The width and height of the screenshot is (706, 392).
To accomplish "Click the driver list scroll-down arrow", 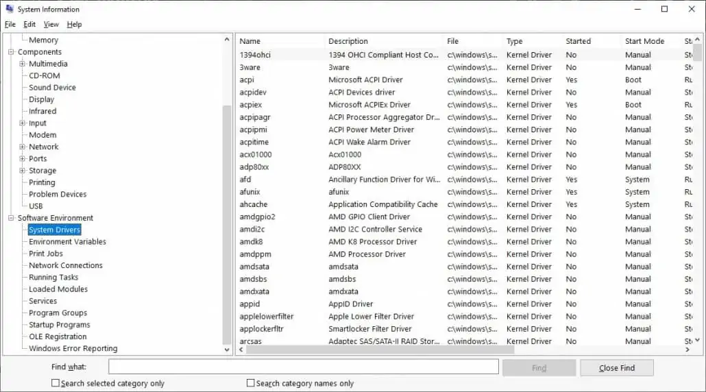I will (698, 340).
